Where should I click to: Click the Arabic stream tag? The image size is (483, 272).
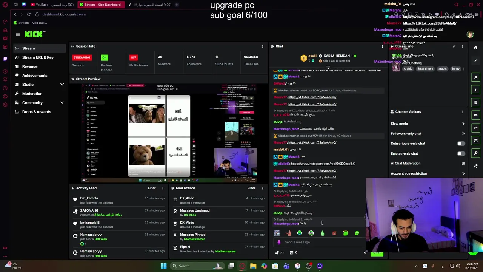point(408,69)
